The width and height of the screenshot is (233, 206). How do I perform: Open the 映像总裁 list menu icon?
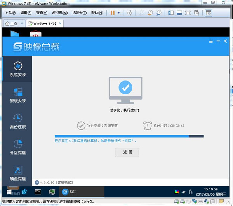(211, 41)
